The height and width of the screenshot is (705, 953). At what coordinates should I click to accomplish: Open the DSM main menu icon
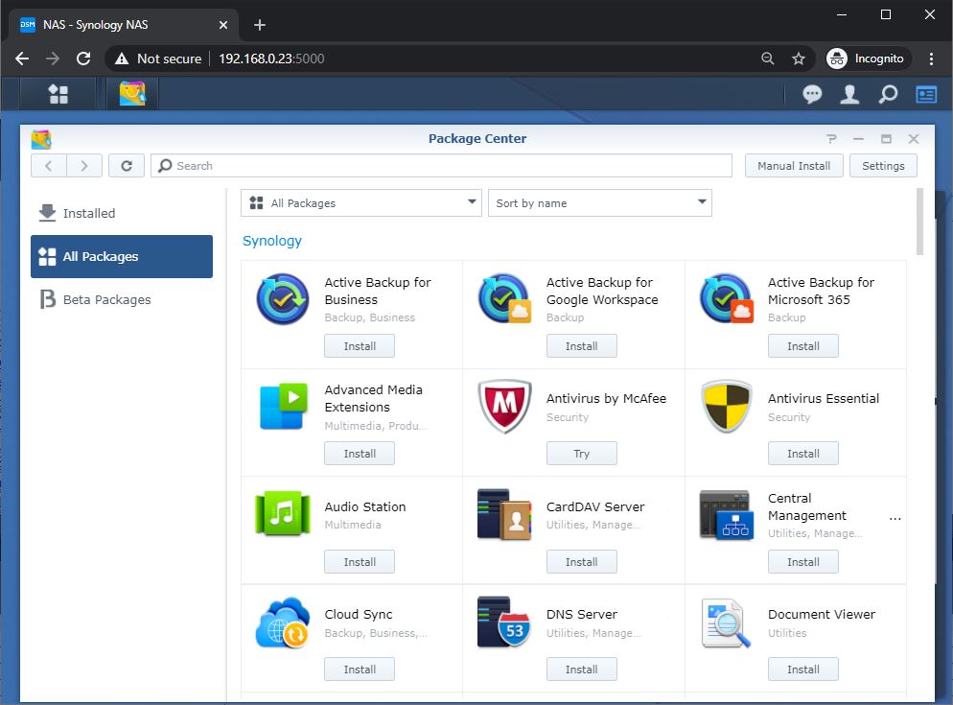[58, 94]
